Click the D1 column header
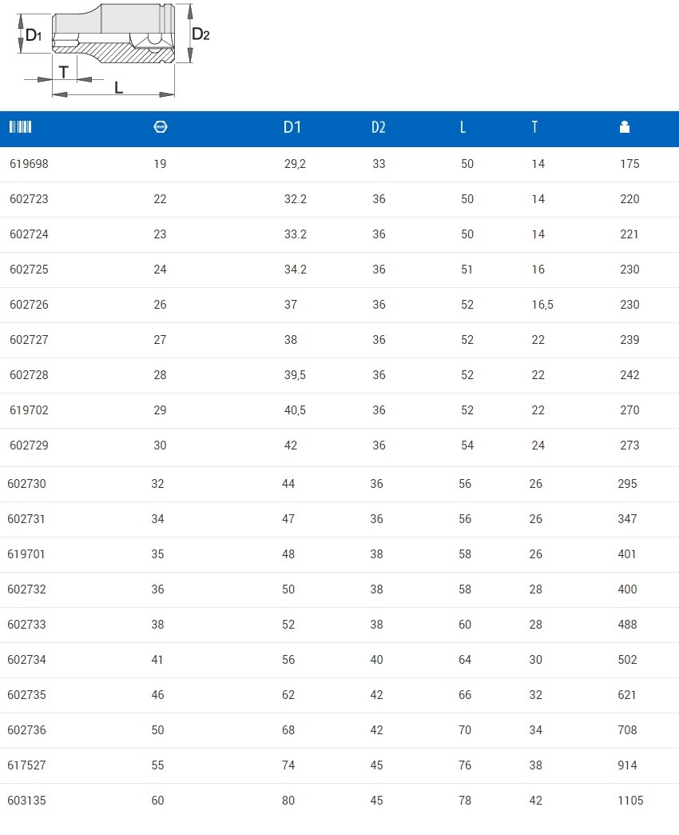The image size is (679, 835). [292, 128]
